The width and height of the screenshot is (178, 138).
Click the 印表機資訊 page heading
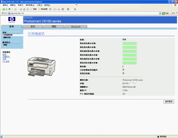pos(36,34)
